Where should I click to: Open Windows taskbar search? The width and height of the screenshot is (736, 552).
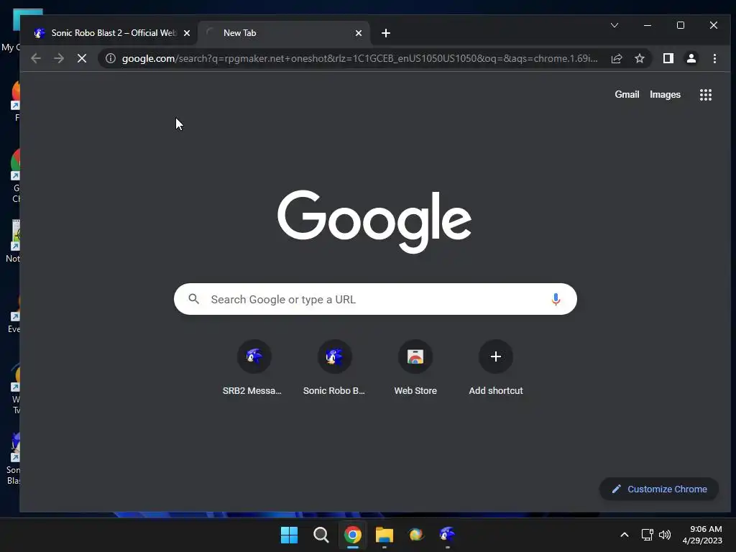click(321, 535)
